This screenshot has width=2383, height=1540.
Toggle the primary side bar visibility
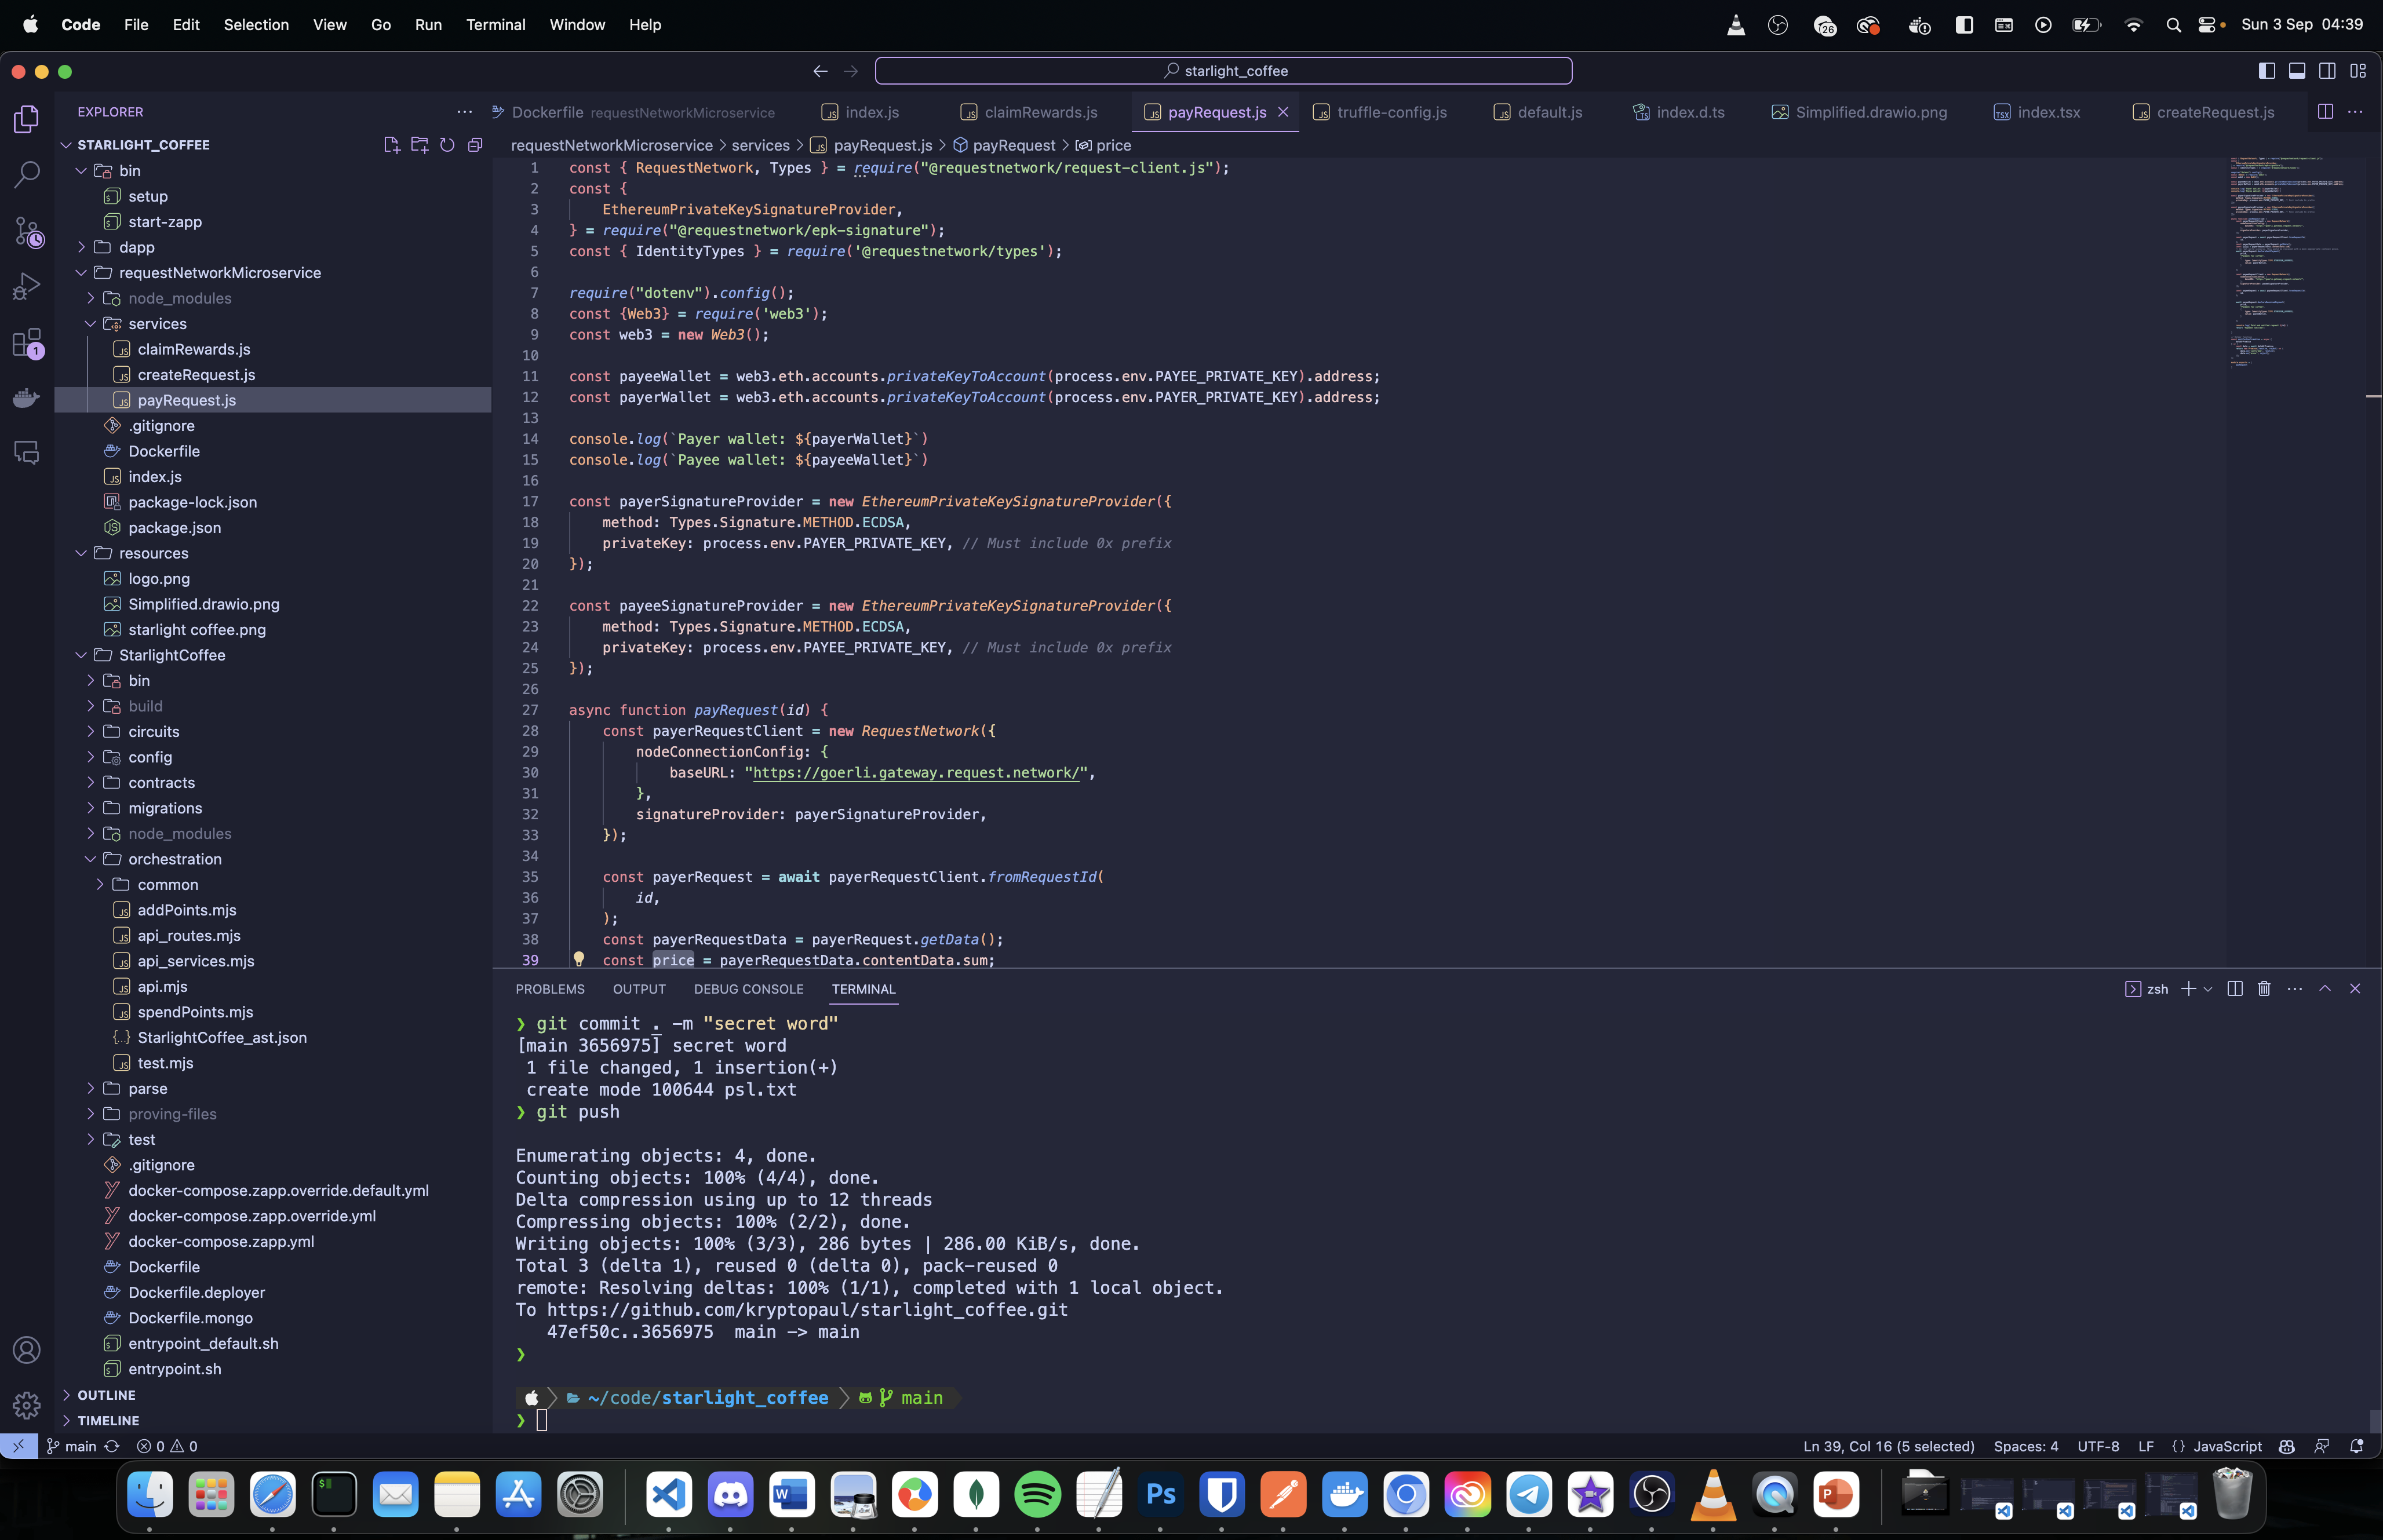pos(2267,71)
